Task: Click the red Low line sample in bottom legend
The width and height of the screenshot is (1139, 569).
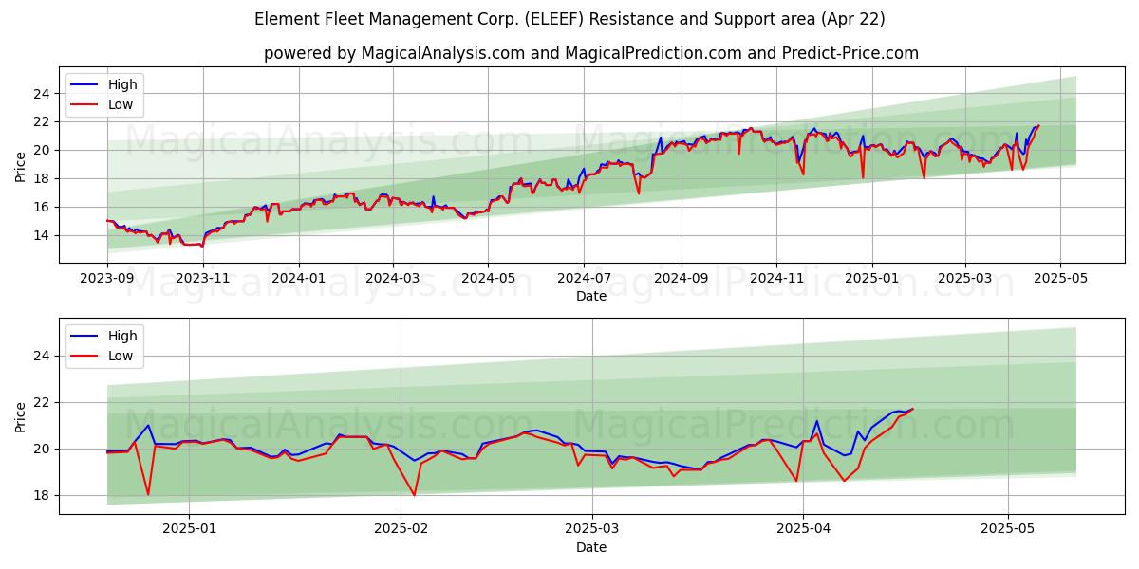Action: [x=86, y=357]
